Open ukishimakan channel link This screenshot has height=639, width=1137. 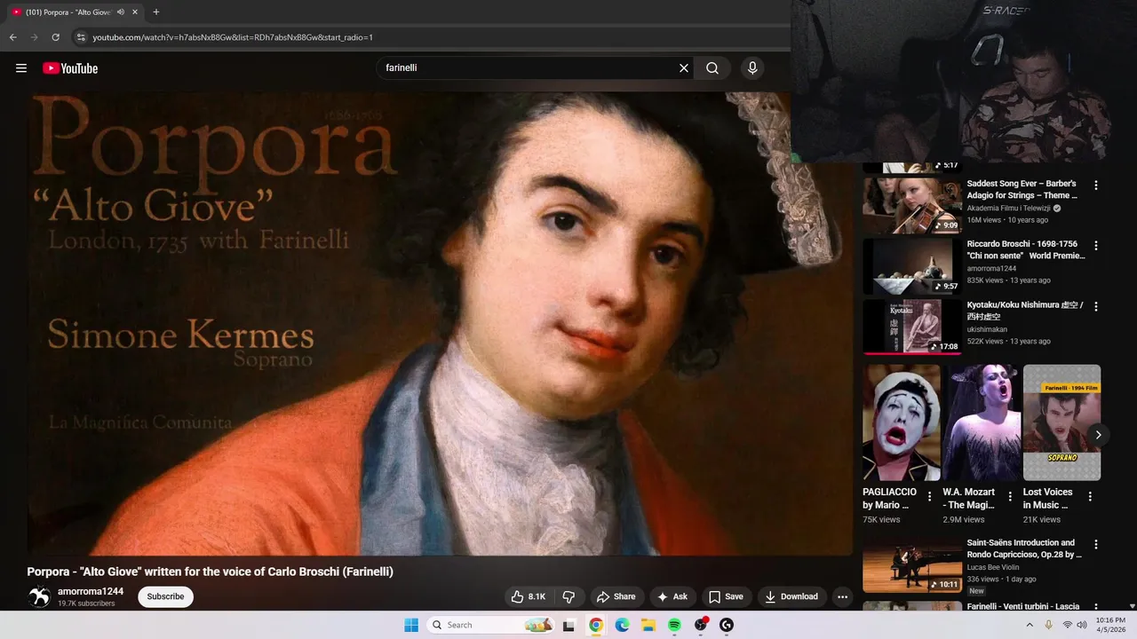987,329
